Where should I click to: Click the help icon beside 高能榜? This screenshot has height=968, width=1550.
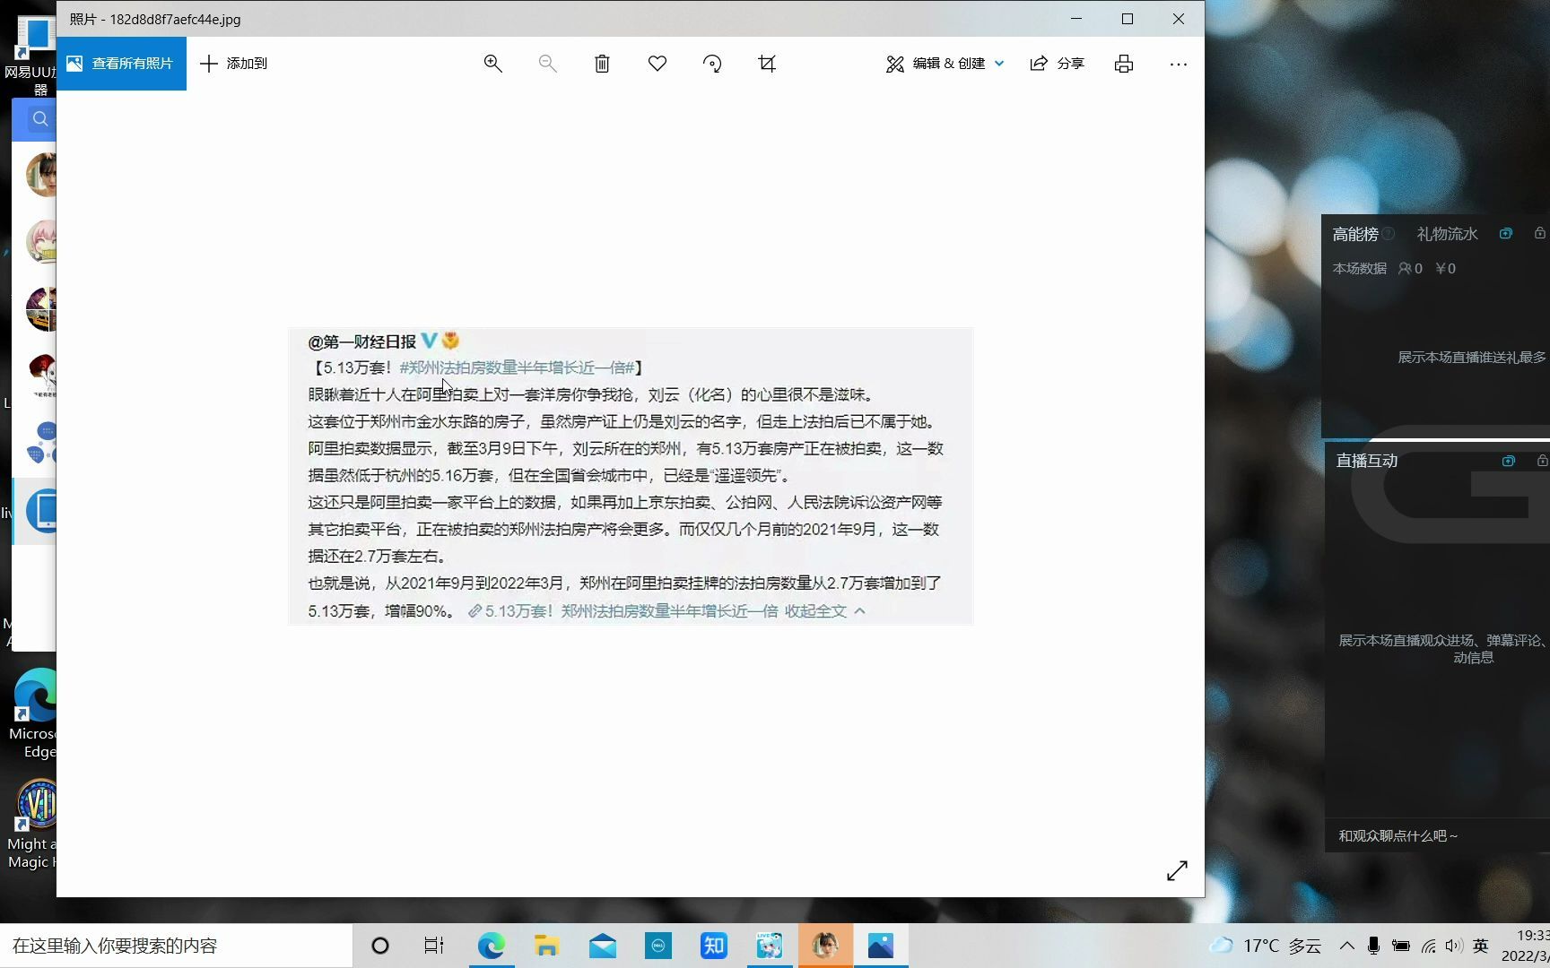click(x=1389, y=234)
